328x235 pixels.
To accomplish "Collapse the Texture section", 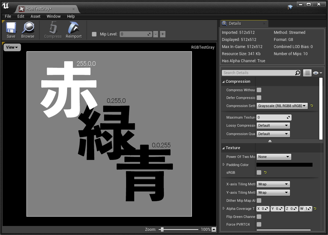I will tap(224, 148).
